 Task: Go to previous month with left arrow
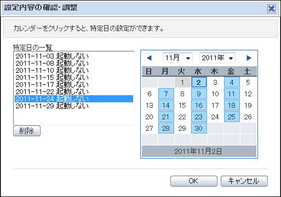(149, 58)
